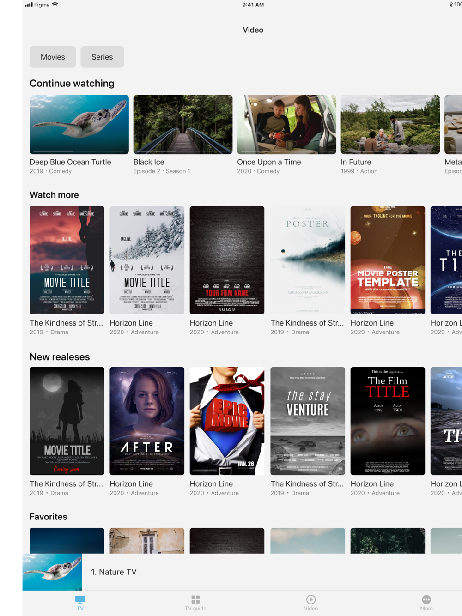The width and height of the screenshot is (462, 616).
Task: Resume In Future thumbnail
Action: coord(390,124)
